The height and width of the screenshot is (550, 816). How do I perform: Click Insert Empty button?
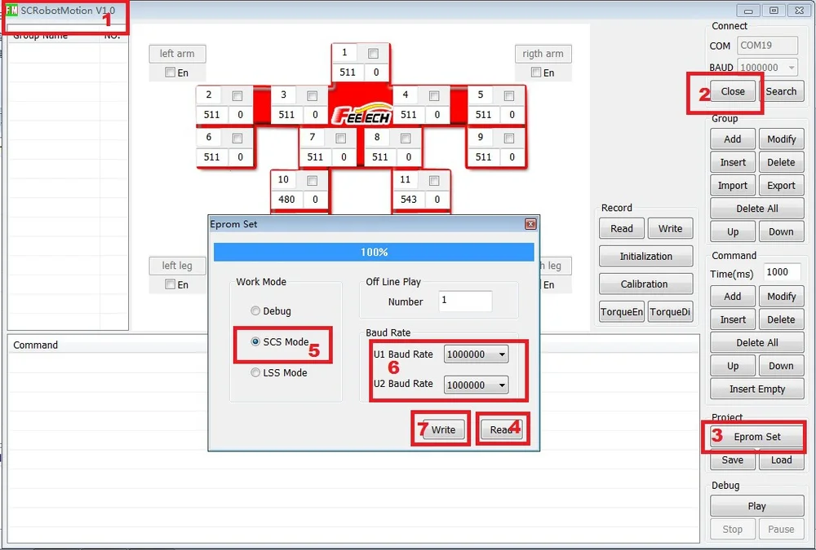click(x=757, y=389)
